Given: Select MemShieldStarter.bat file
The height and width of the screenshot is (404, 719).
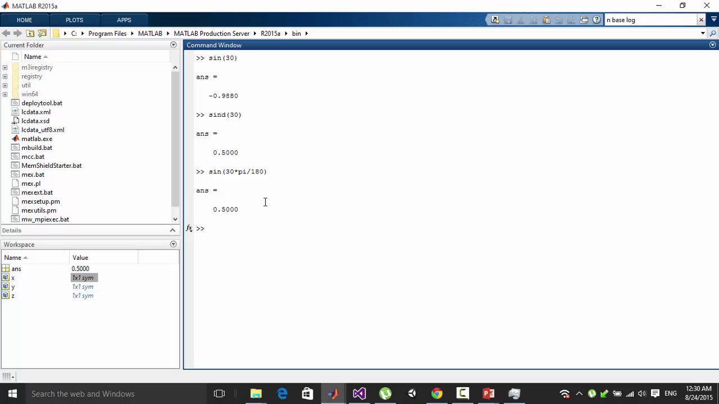Looking at the screenshot, I should tap(51, 166).
